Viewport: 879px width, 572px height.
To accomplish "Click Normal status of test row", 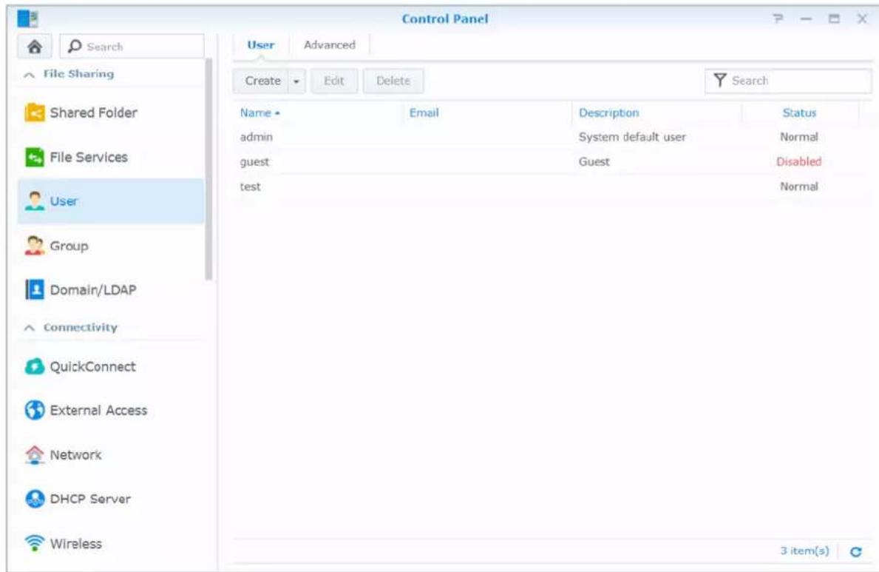I will coord(799,186).
